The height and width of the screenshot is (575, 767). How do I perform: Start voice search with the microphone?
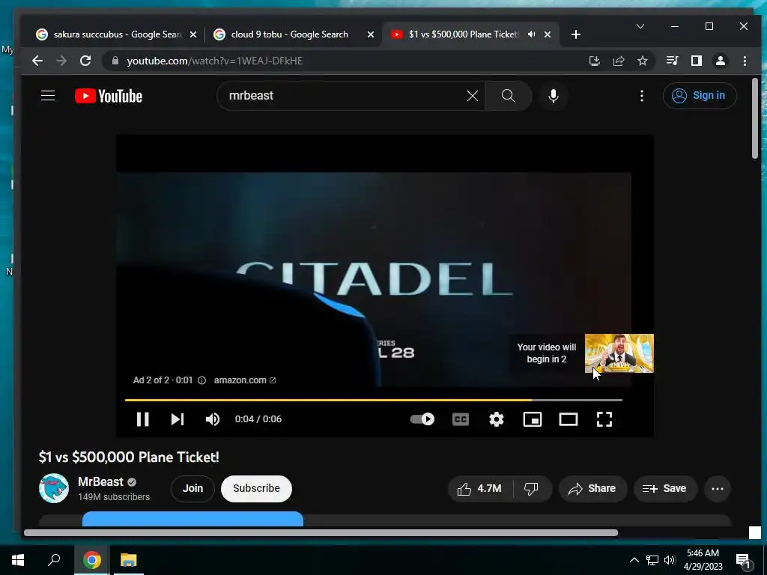[554, 96]
